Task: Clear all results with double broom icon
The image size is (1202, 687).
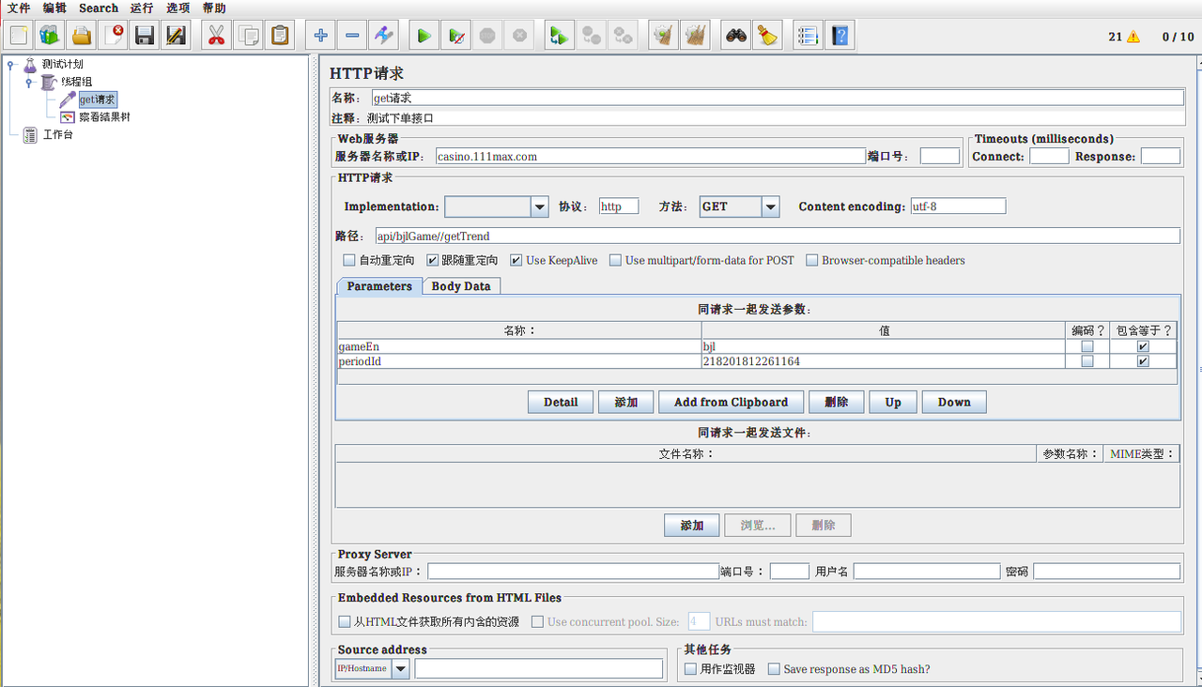Action: [x=695, y=37]
